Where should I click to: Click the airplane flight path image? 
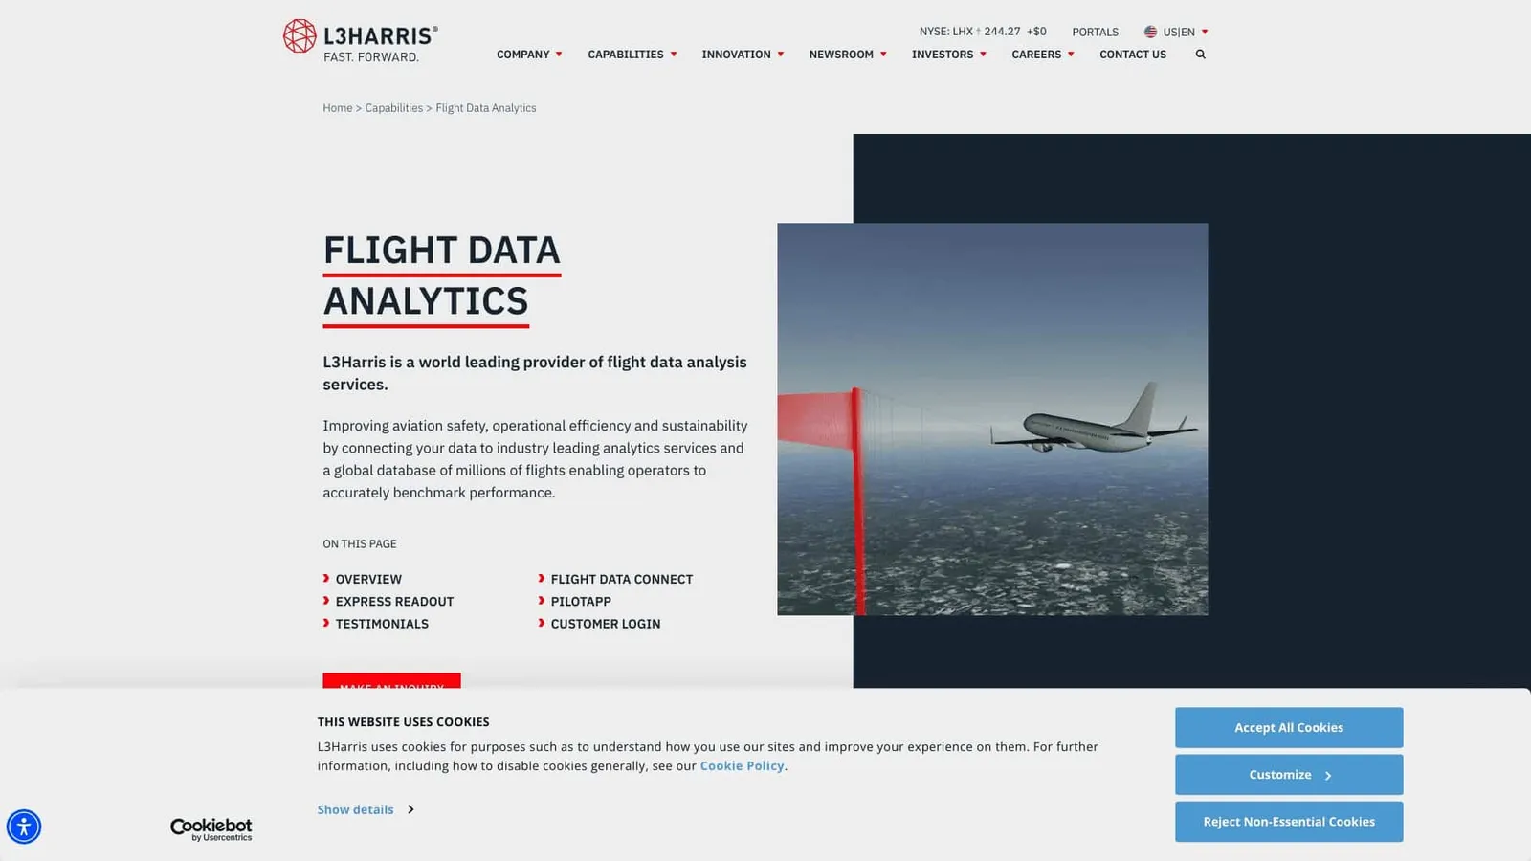pos(992,419)
